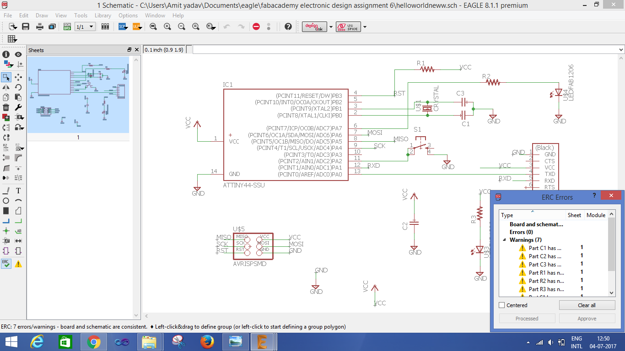Screen dimensions: 625x351
Task: Select the Delete trash can tool
Action: 6,107
